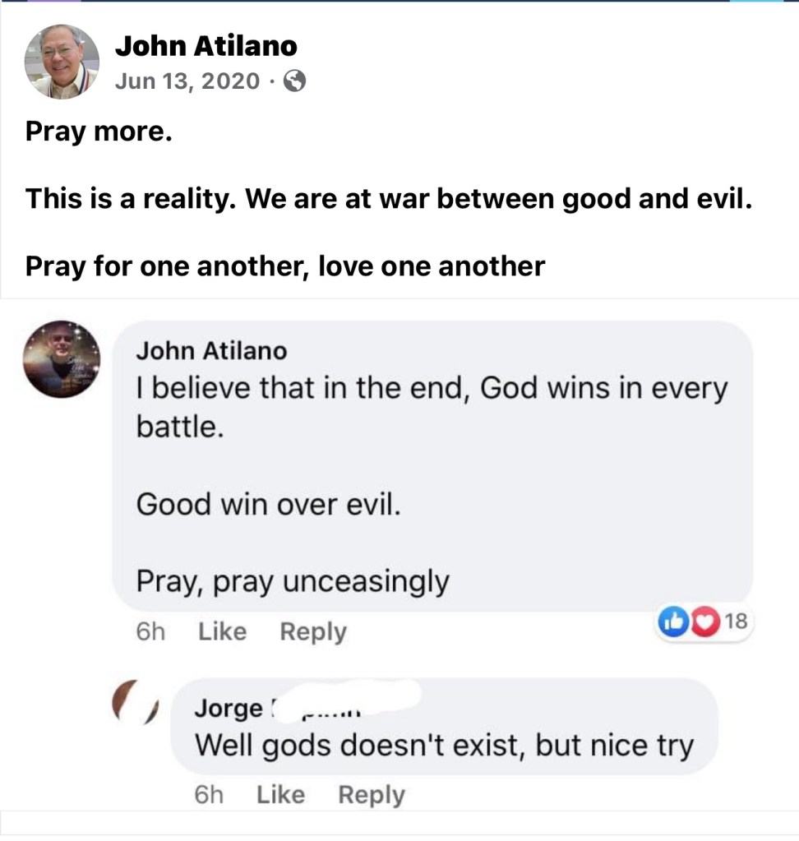Reply to Jorge's comment
Image resolution: width=799 pixels, height=841 pixels.
(x=372, y=795)
